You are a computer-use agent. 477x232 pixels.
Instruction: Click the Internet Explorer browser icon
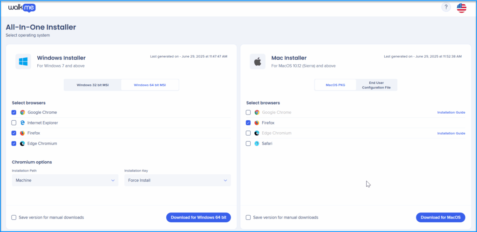[22, 123]
